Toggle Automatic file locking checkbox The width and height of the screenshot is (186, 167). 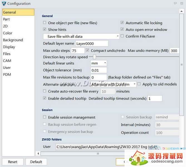[122, 23]
